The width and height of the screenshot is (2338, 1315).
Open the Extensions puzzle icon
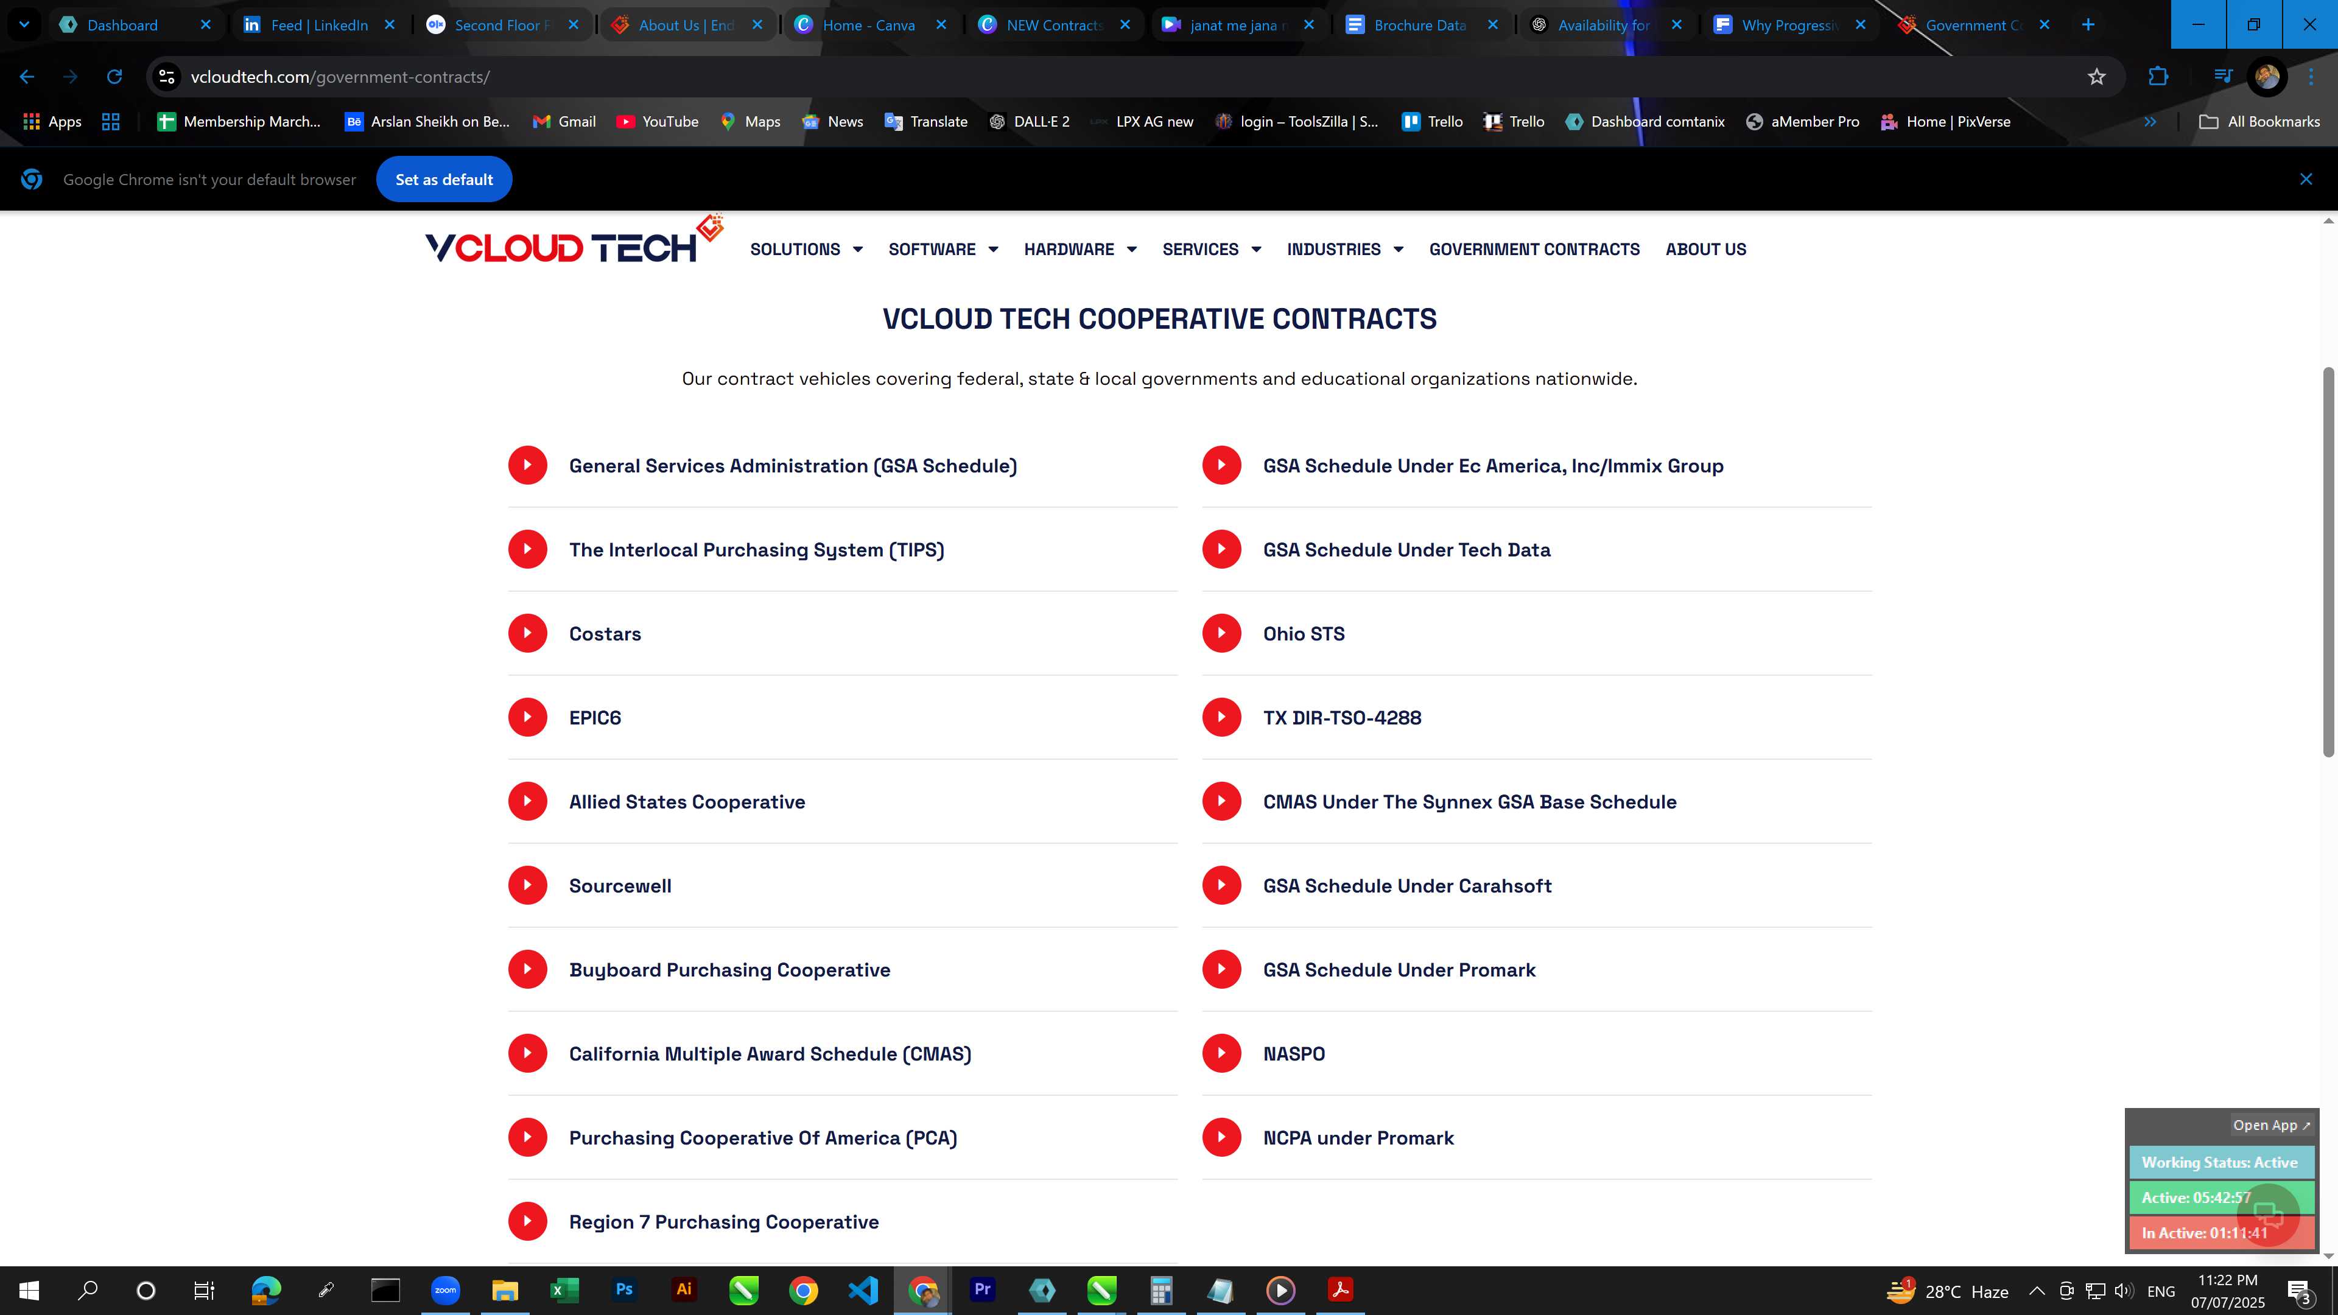click(x=2158, y=77)
